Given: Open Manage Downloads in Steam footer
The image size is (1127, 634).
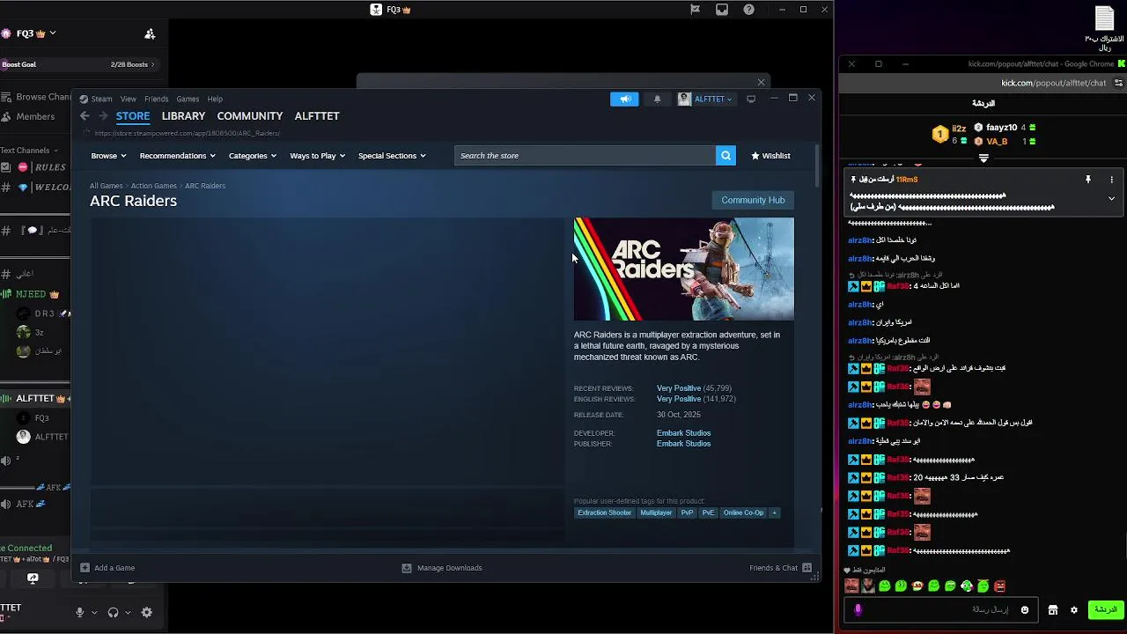Looking at the screenshot, I should (442, 568).
